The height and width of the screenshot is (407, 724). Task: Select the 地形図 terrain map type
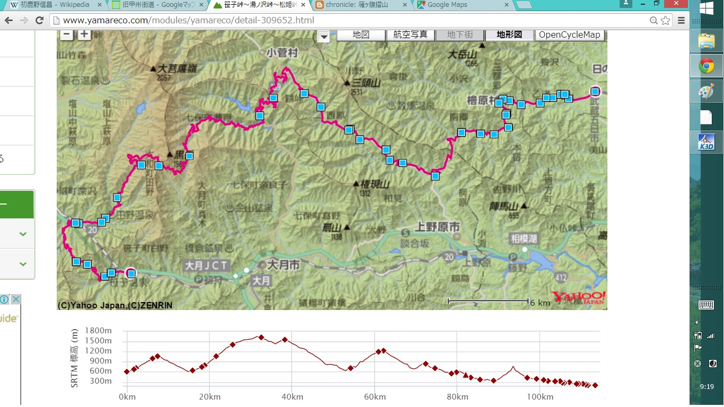509,34
